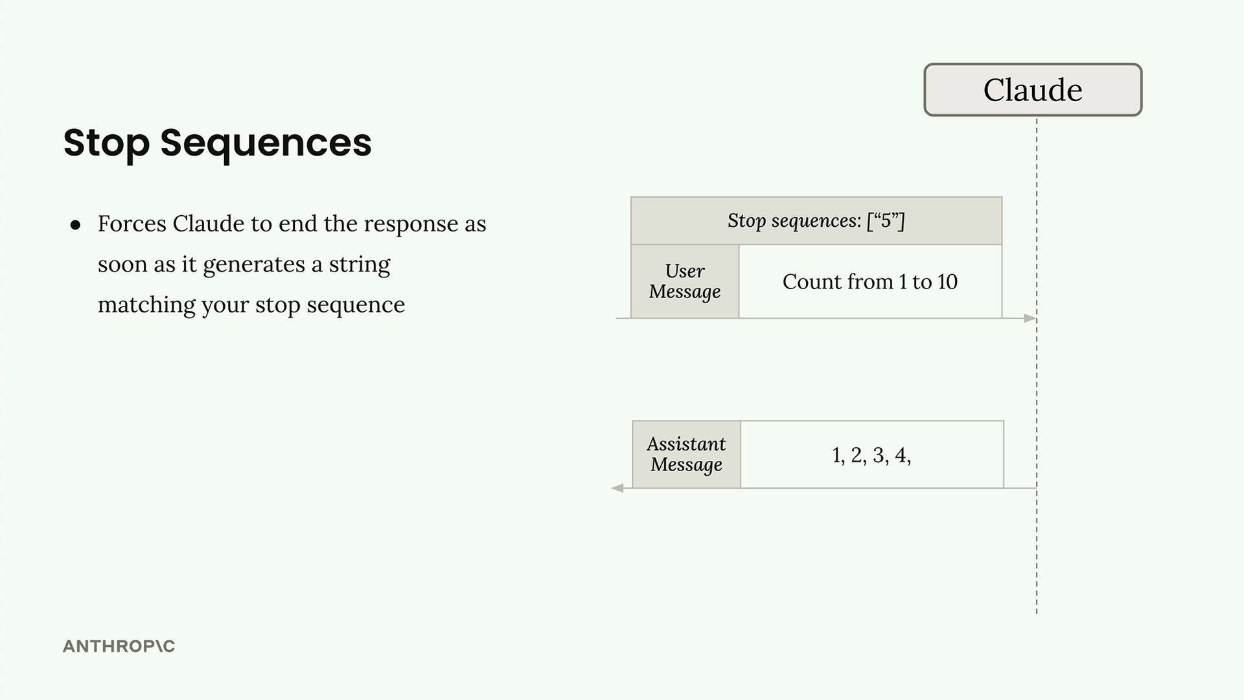Click the Anthropic logo
Image resolution: width=1244 pixels, height=700 pixels.
click(119, 646)
